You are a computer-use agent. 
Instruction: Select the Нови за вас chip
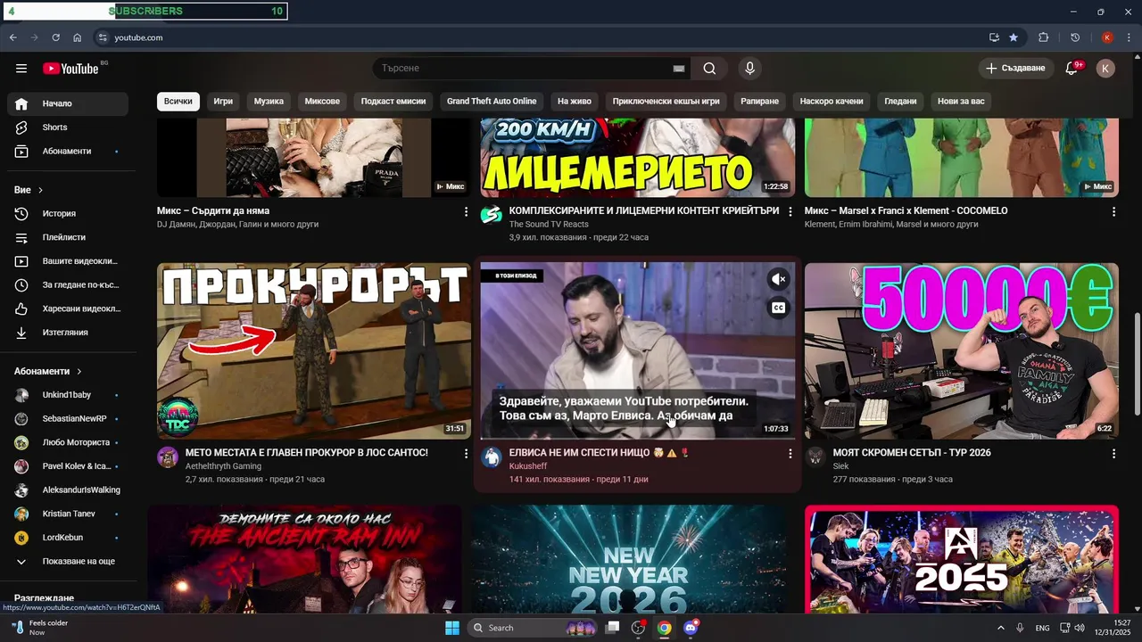coord(961,102)
